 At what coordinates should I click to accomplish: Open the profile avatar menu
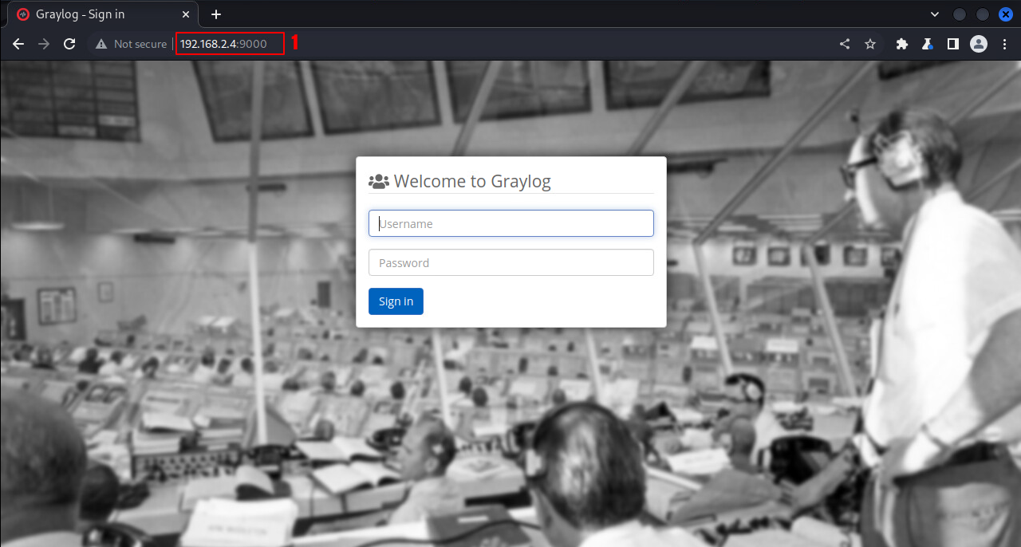click(x=979, y=44)
